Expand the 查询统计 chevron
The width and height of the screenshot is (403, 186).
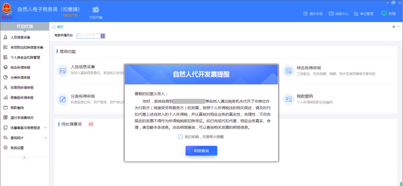pyautogui.click(x=45, y=137)
